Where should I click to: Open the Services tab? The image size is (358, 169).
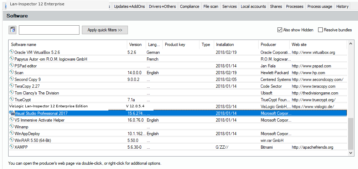229,6
